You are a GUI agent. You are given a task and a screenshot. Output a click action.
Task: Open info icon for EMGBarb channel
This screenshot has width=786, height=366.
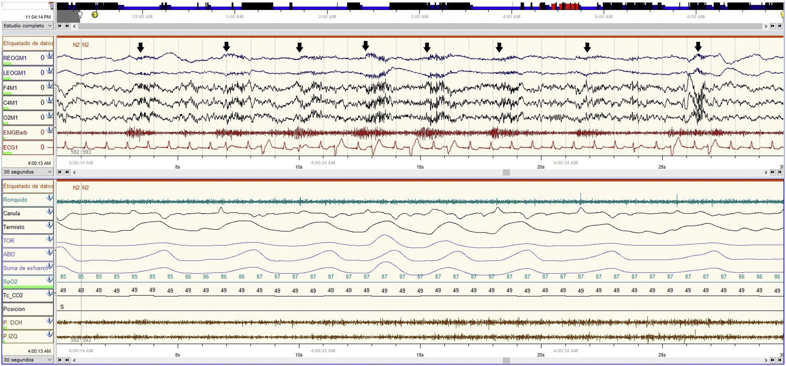tap(50, 130)
